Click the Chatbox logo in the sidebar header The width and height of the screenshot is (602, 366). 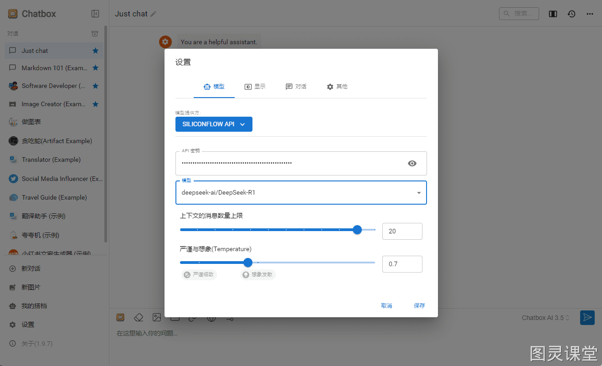[13, 14]
